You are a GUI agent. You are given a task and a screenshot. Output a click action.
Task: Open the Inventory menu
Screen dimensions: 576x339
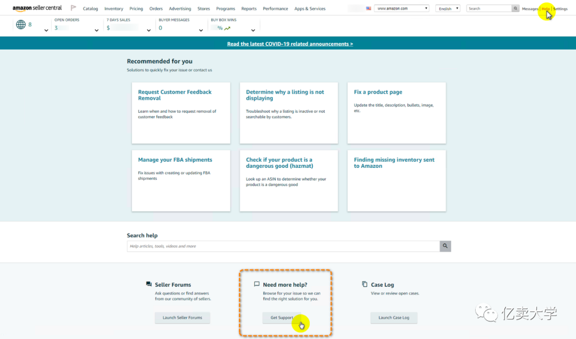click(x=114, y=9)
